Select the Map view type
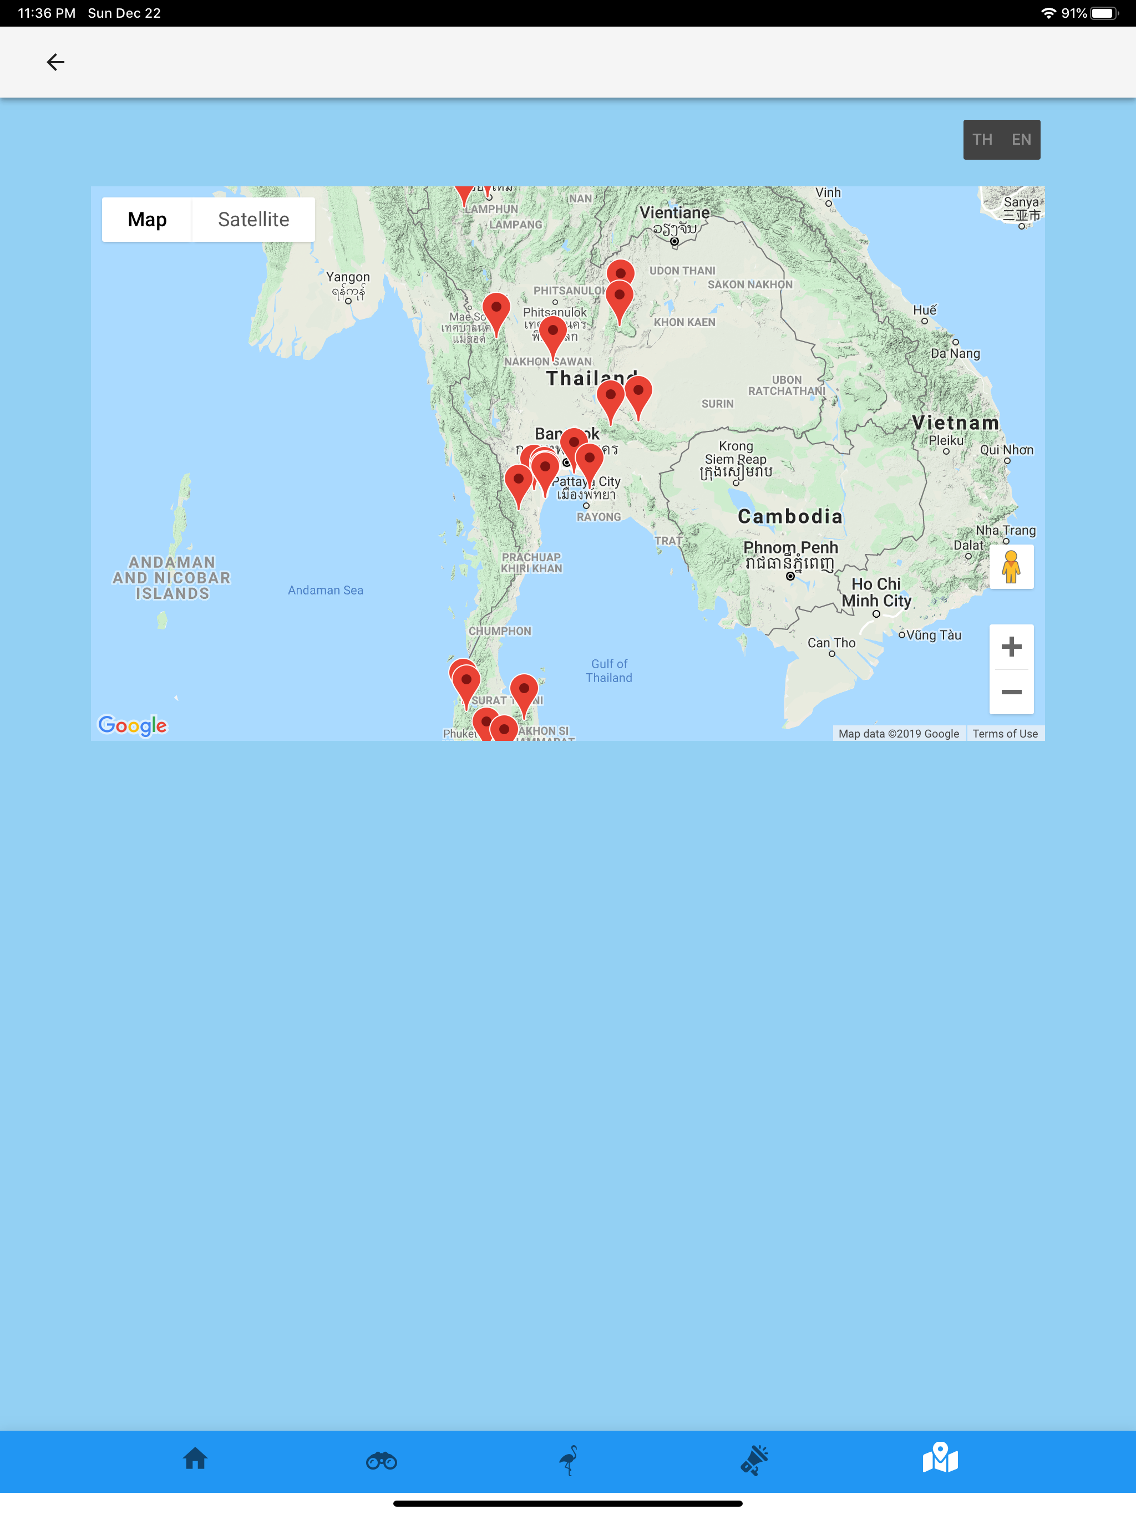The width and height of the screenshot is (1136, 1515). [146, 220]
